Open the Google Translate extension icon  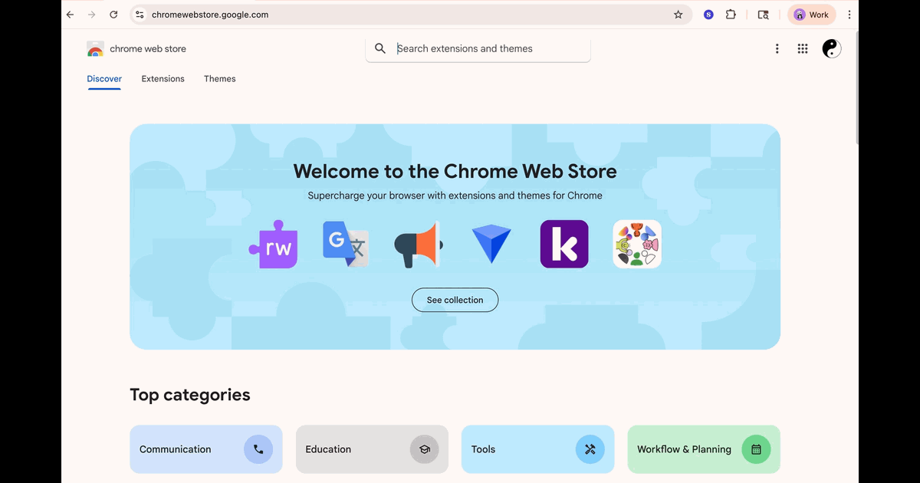[x=346, y=244]
